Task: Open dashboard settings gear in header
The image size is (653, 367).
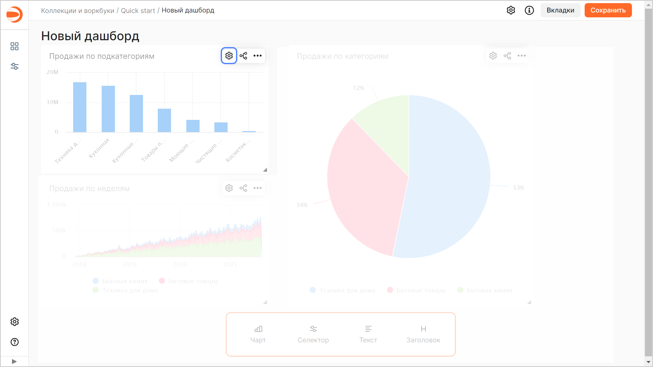Action: tap(511, 10)
